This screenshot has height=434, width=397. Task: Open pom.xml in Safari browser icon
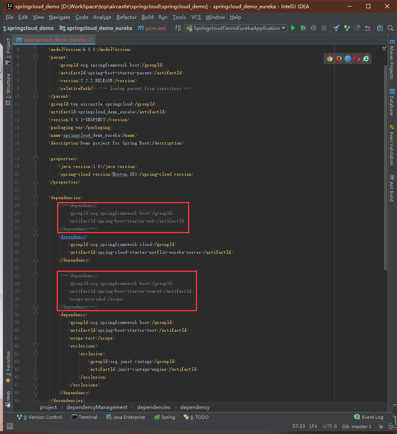(348, 59)
